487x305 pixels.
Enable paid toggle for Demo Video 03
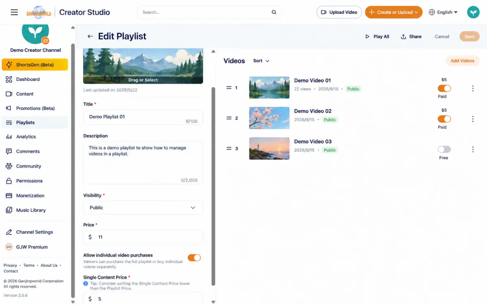[x=444, y=149]
